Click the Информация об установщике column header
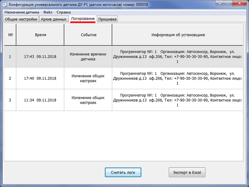 pos(178,35)
